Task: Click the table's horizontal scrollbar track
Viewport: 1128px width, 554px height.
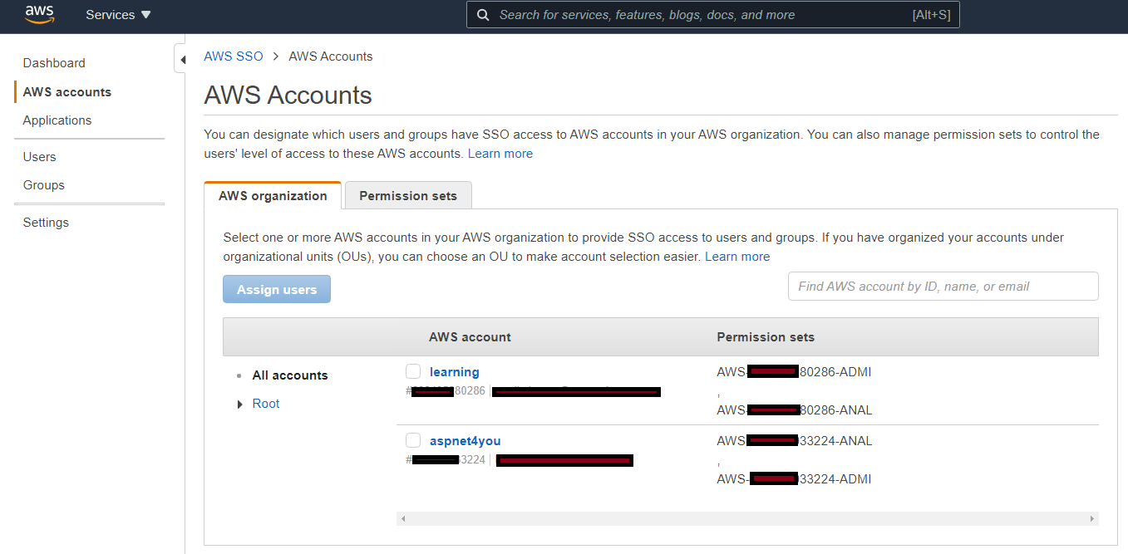Action: 747,518
